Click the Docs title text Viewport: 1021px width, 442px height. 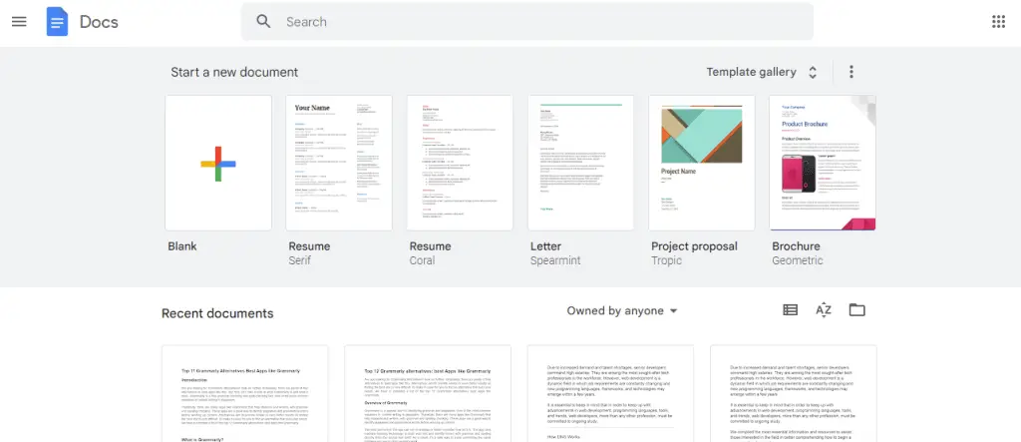tap(99, 22)
